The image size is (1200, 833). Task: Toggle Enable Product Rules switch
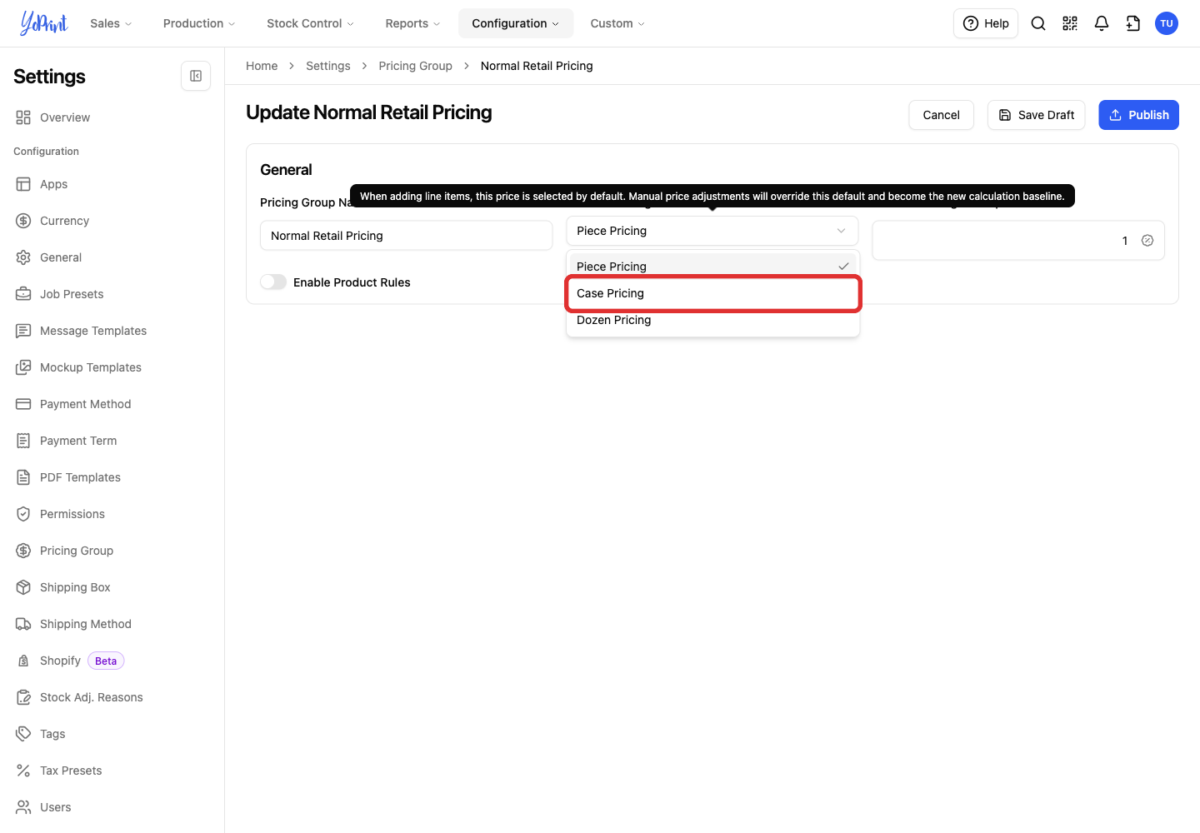(x=273, y=282)
